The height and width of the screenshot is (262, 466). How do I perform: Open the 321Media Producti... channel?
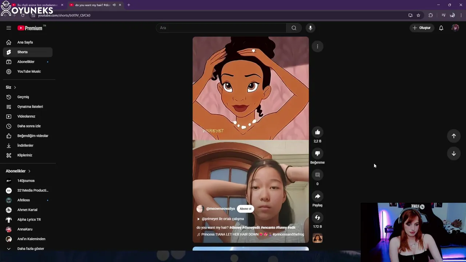click(28, 190)
